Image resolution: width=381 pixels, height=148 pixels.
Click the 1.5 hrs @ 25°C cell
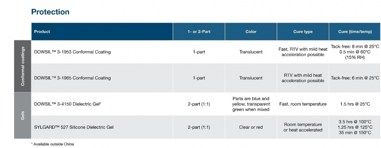tap(355, 104)
